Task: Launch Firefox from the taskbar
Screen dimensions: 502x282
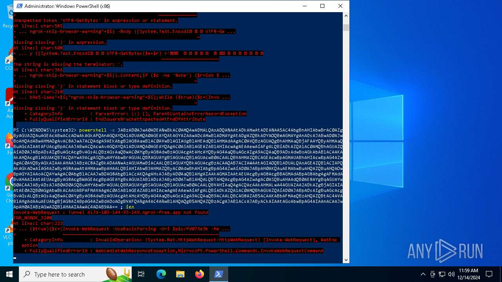Action: tap(200, 274)
